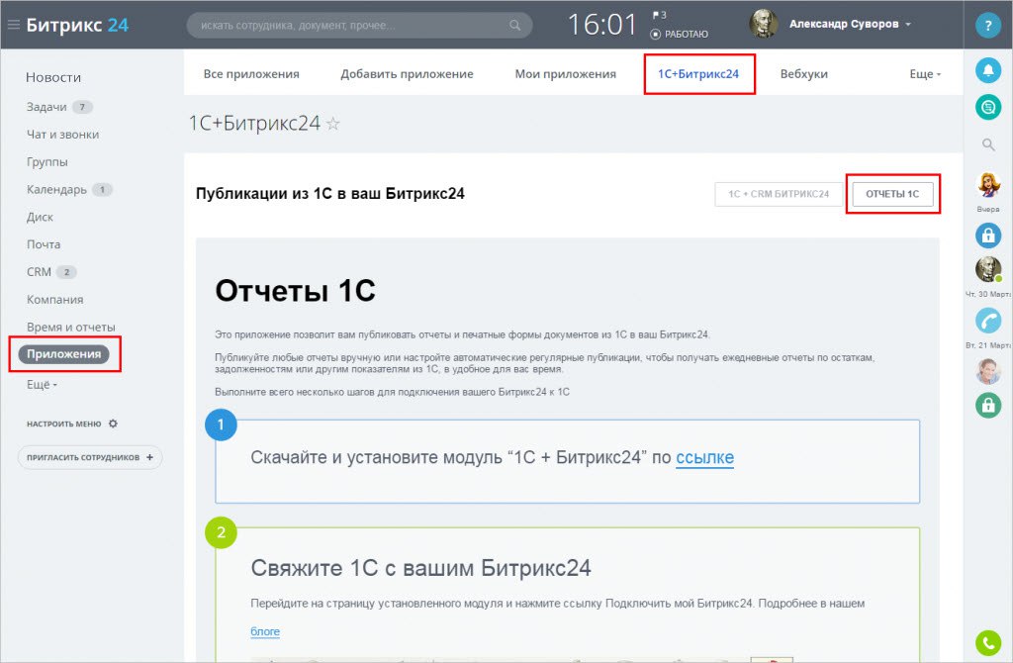Toggle the РАБОТАЮ work status

point(680,35)
